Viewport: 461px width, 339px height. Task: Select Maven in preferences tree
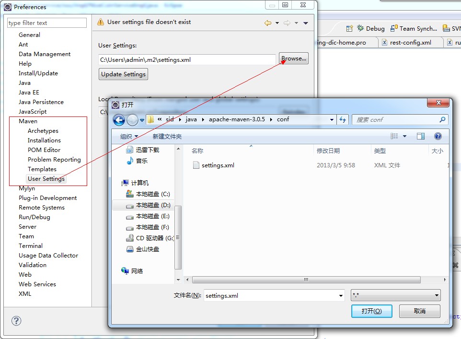[28, 121]
